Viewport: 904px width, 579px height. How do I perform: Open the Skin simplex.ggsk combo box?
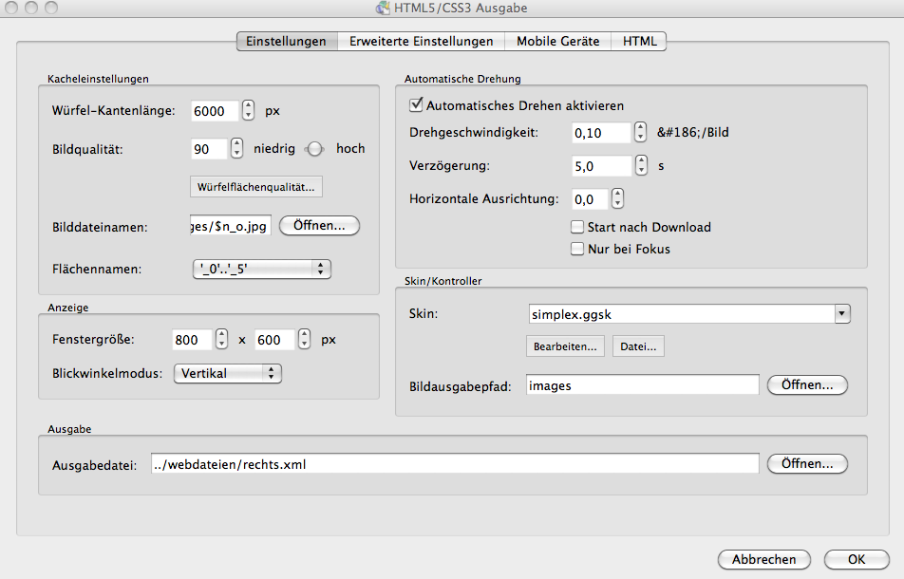841,314
